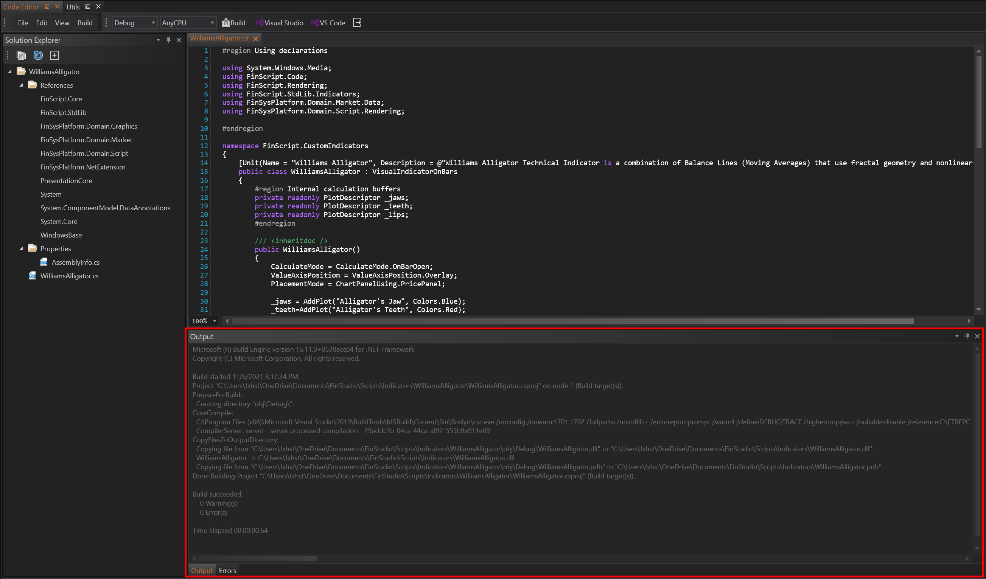Open project in Visual Studio

click(279, 23)
